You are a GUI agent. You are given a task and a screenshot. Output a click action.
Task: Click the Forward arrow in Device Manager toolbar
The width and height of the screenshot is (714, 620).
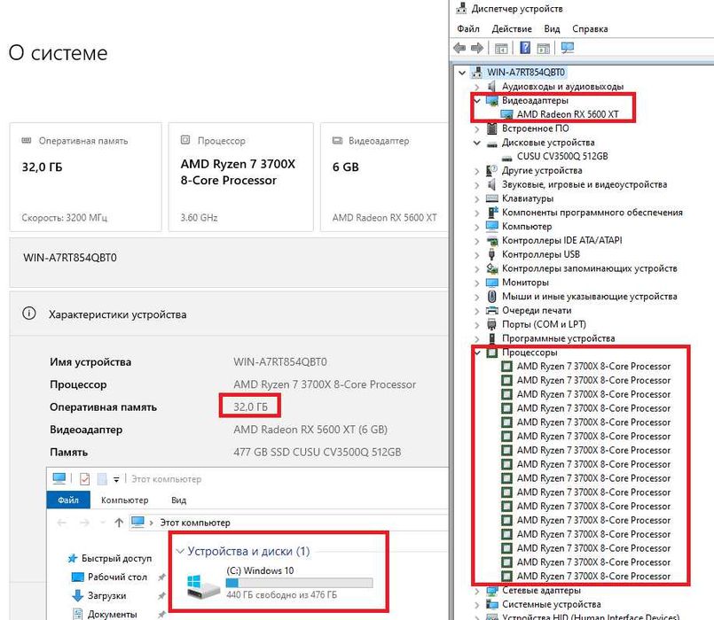[x=477, y=48]
